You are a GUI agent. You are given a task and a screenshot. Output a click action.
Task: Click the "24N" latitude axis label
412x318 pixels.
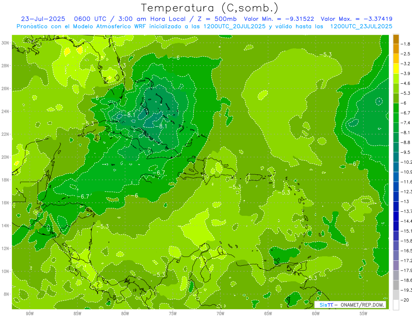pyautogui.click(x=5, y=111)
